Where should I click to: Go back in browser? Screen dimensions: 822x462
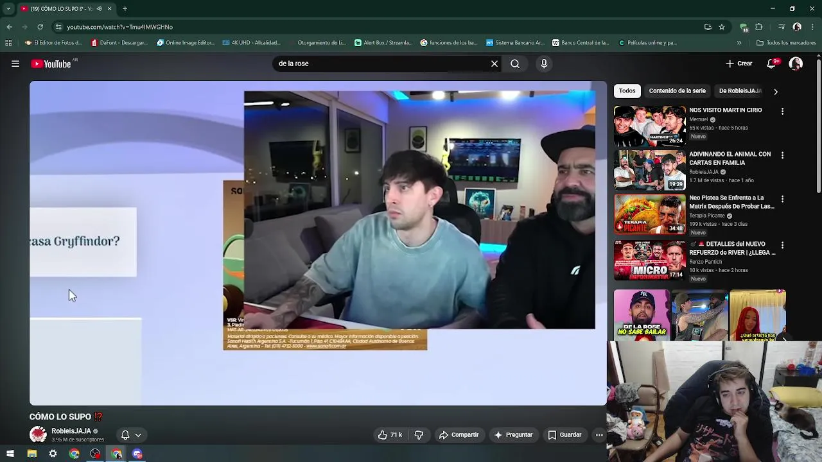coord(9,27)
